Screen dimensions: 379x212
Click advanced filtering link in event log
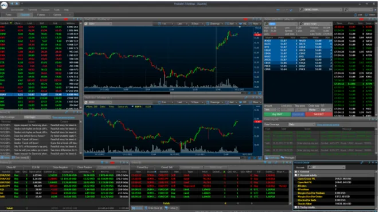point(328,125)
